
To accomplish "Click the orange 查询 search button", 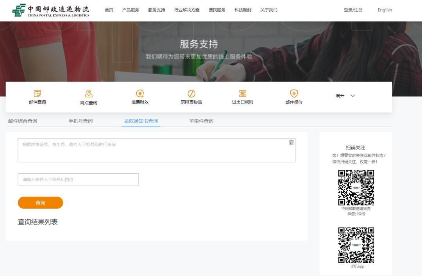I will point(40,203).
